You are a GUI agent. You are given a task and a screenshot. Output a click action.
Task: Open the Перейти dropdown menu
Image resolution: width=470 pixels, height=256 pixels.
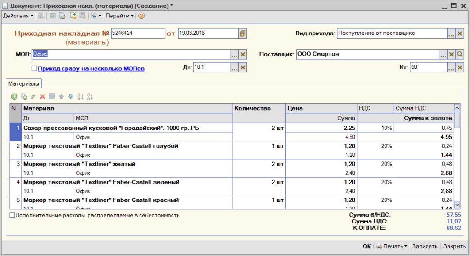tap(119, 16)
